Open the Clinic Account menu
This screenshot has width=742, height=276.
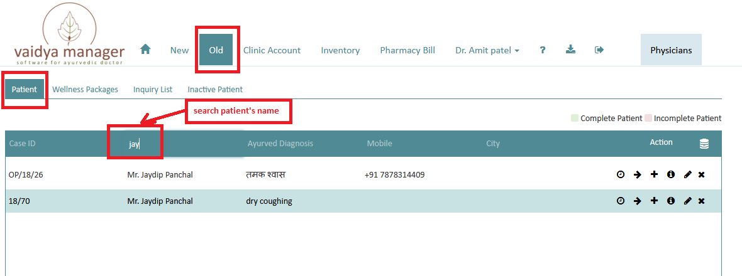272,50
